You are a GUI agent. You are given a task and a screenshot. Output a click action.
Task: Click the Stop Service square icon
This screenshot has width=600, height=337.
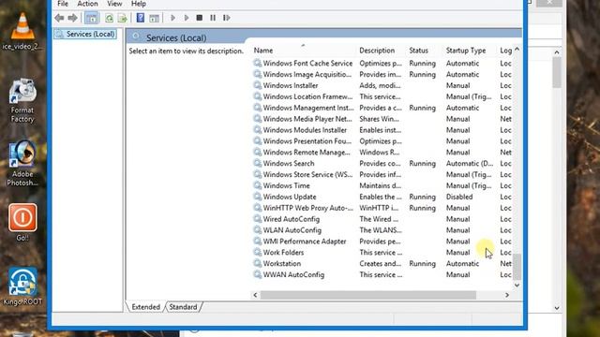(x=200, y=18)
